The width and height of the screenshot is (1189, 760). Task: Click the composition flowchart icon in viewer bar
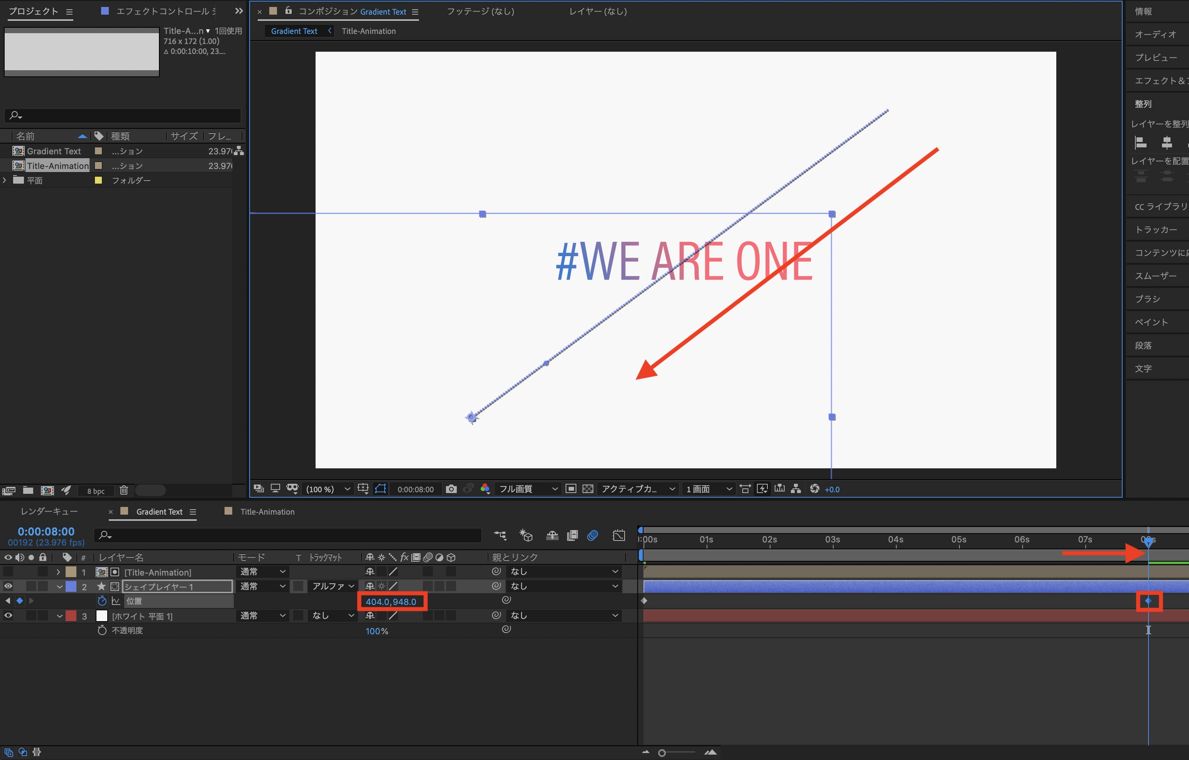(795, 489)
